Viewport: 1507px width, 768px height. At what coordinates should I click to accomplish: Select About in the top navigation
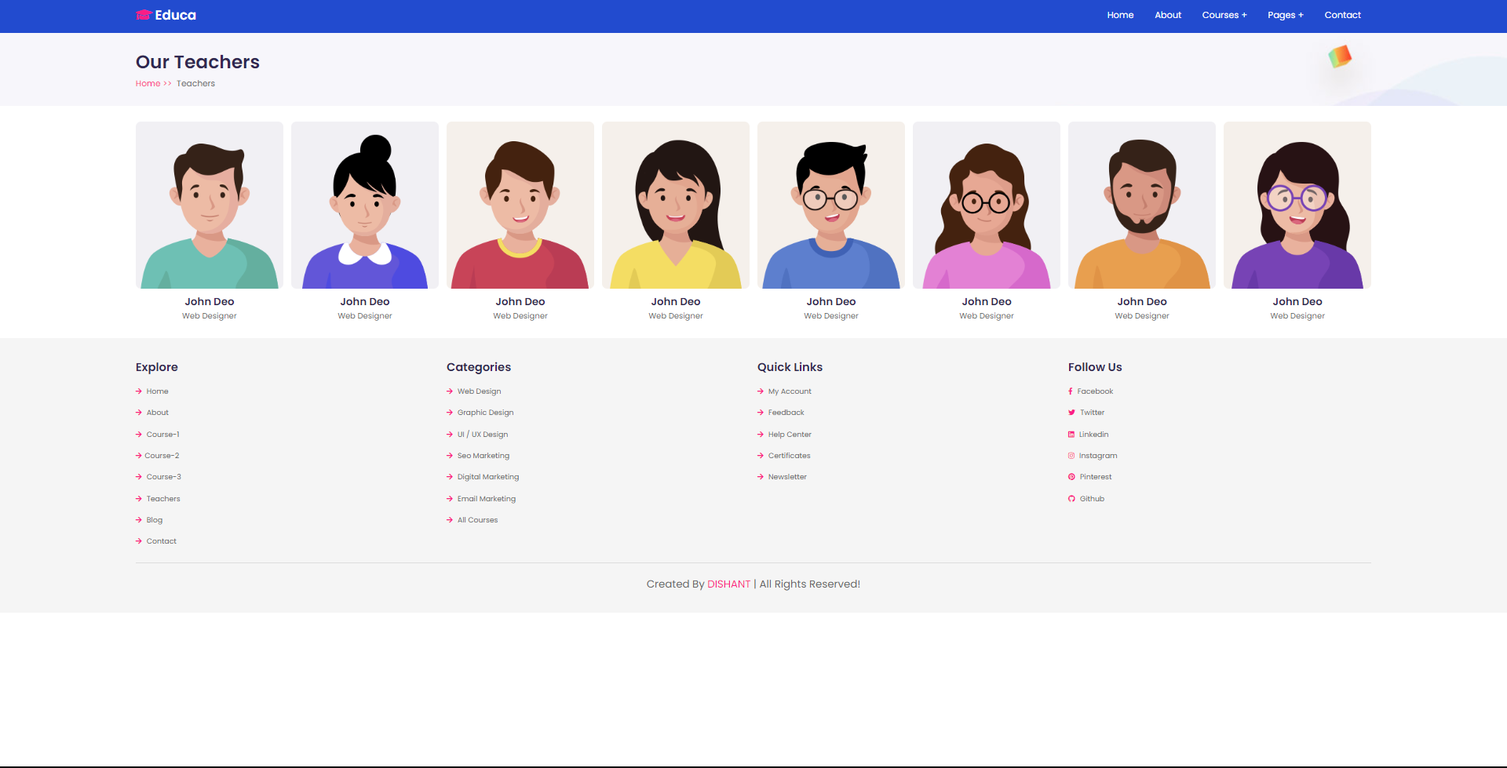click(1168, 15)
